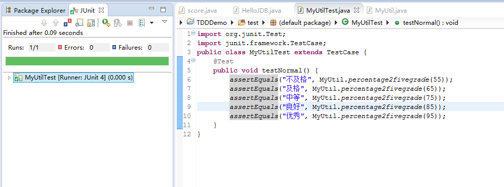Click the MyUtil.java tab file icon
Viewport: 504px width, 187px height.
point(370,10)
